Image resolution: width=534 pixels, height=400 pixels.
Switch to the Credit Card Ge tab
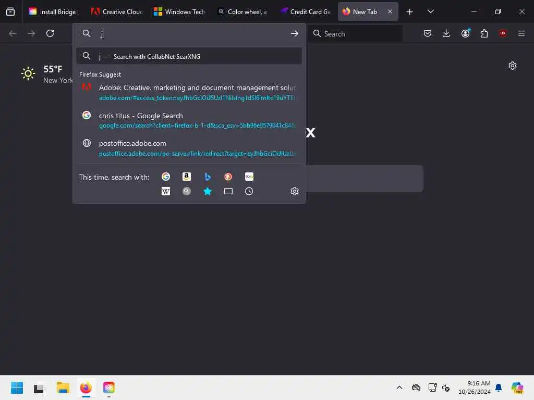[x=305, y=11]
